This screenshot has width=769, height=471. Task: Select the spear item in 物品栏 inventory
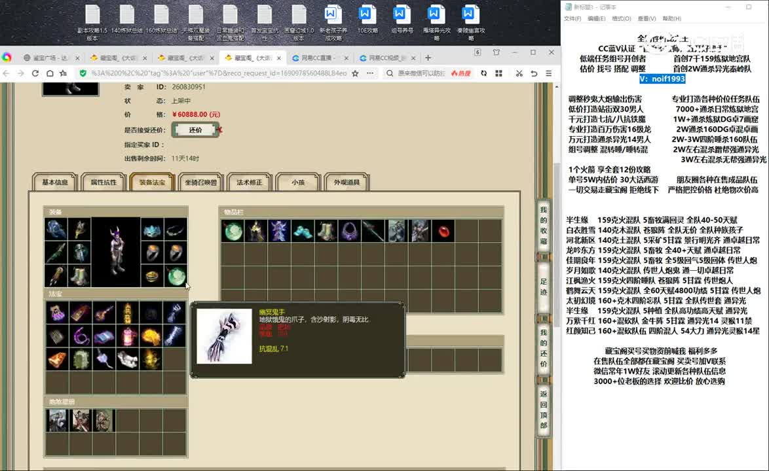click(373, 231)
